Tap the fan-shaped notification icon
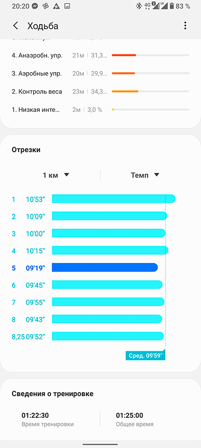This screenshot has height=448, width=201. (46, 6)
